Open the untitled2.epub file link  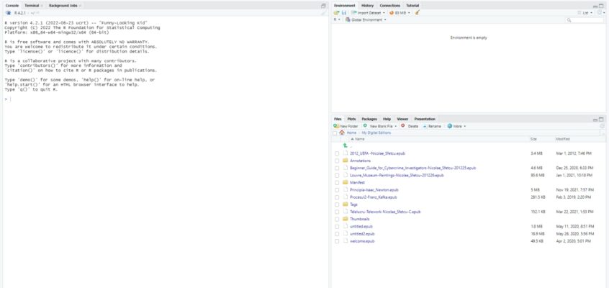(x=362, y=233)
